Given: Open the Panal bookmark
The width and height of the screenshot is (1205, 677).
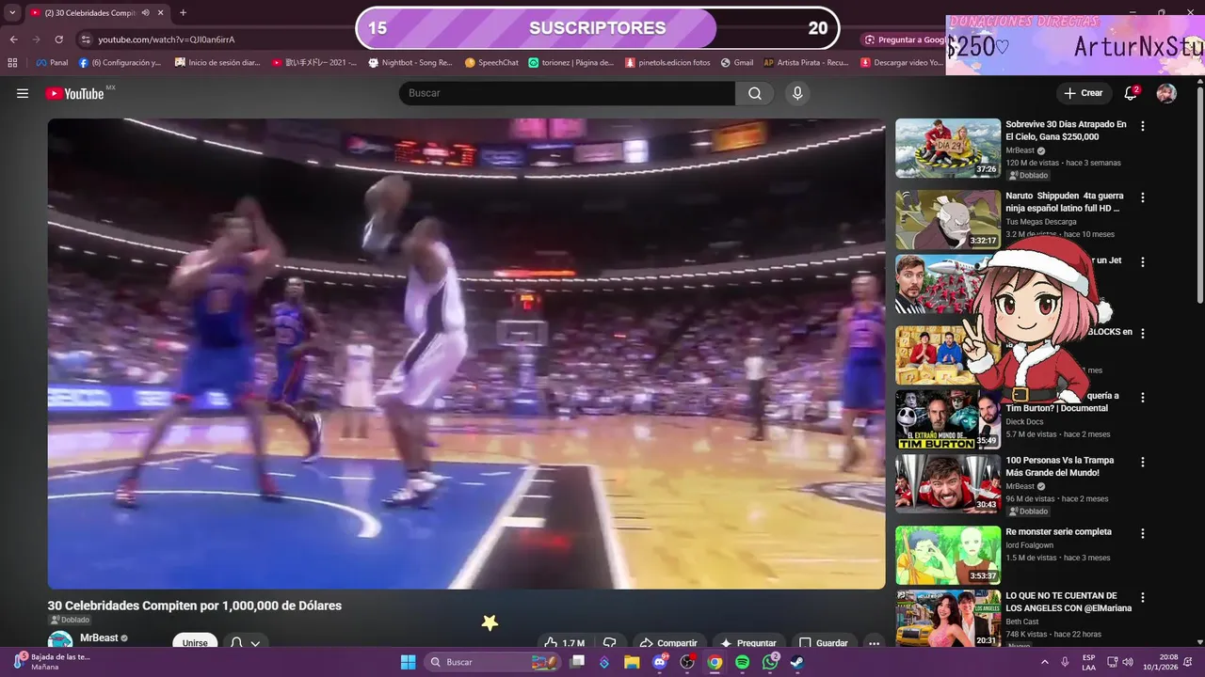Looking at the screenshot, I should click(x=52, y=63).
